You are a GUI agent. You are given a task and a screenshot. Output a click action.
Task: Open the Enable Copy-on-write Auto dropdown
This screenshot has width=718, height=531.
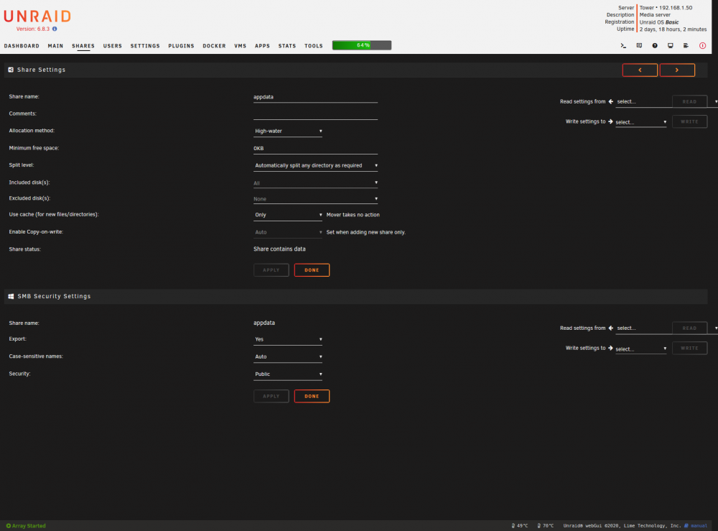(x=288, y=232)
